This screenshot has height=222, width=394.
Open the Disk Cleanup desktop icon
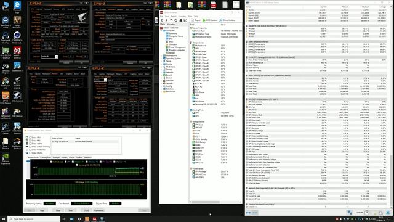(x=17, y=113)
